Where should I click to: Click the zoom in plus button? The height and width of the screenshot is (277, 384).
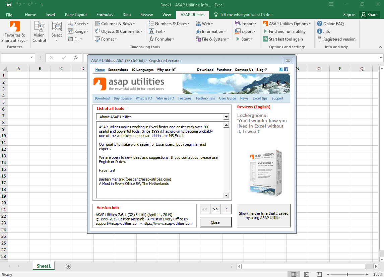coord(367,275)
